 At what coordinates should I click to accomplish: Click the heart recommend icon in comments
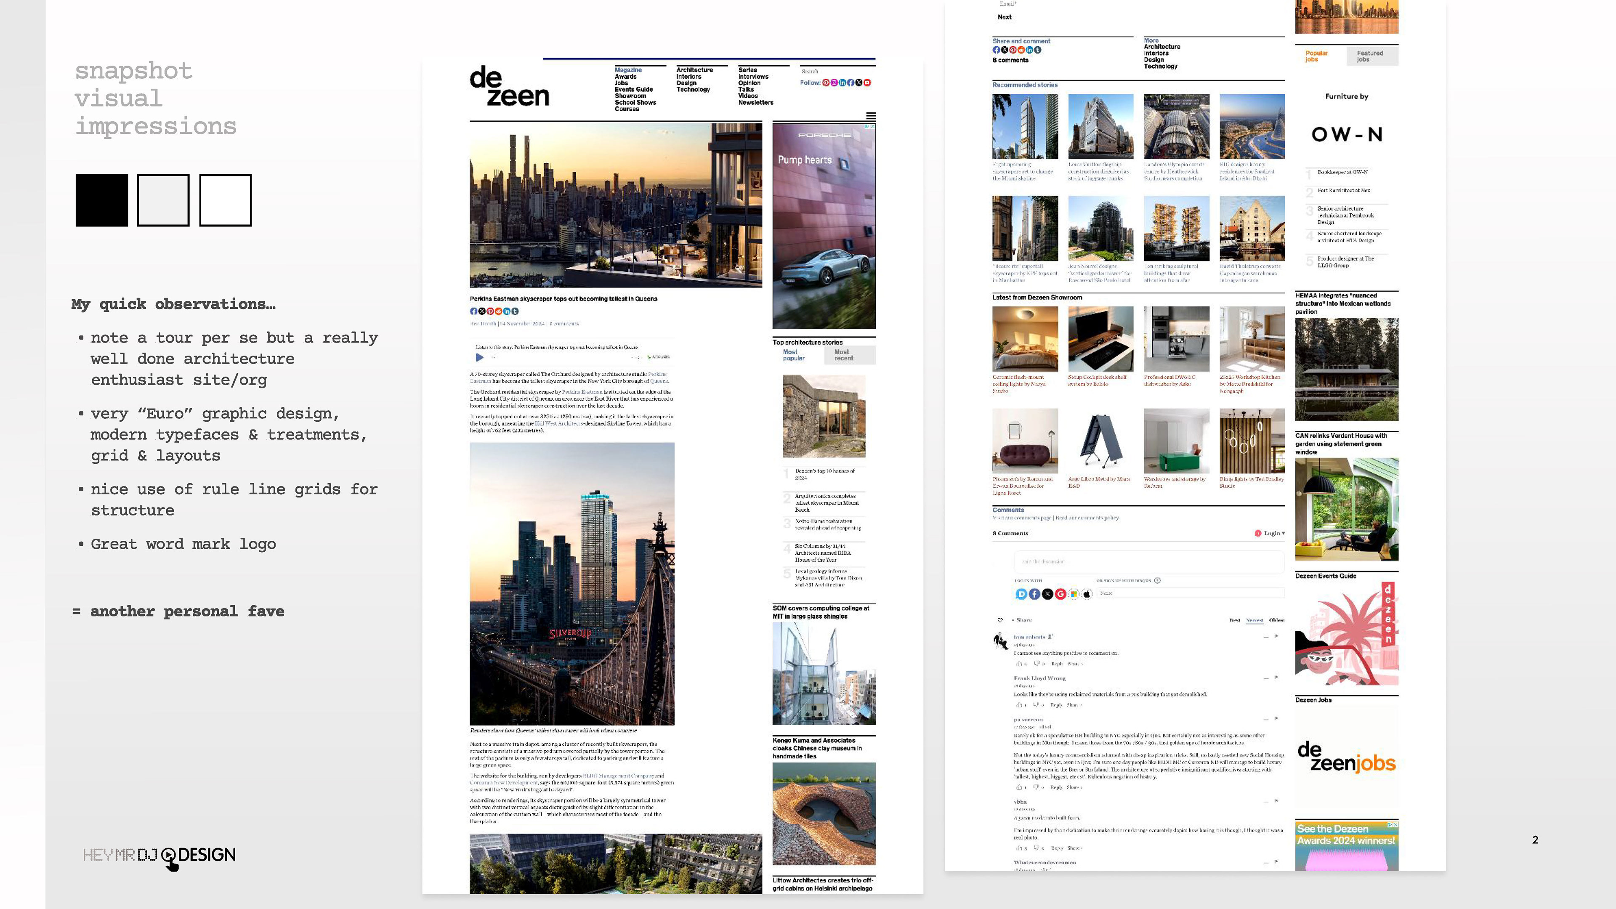point(1000,620)
